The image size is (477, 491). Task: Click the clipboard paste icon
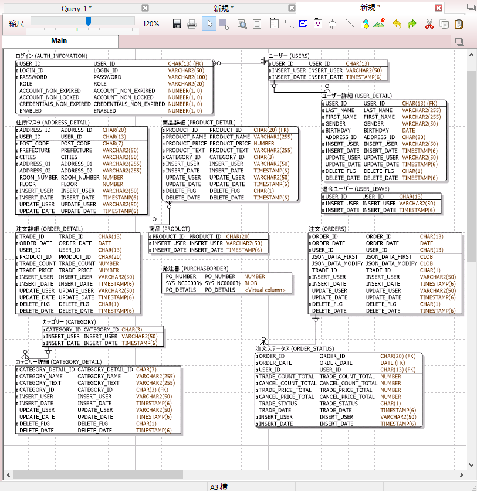point(458,23)
